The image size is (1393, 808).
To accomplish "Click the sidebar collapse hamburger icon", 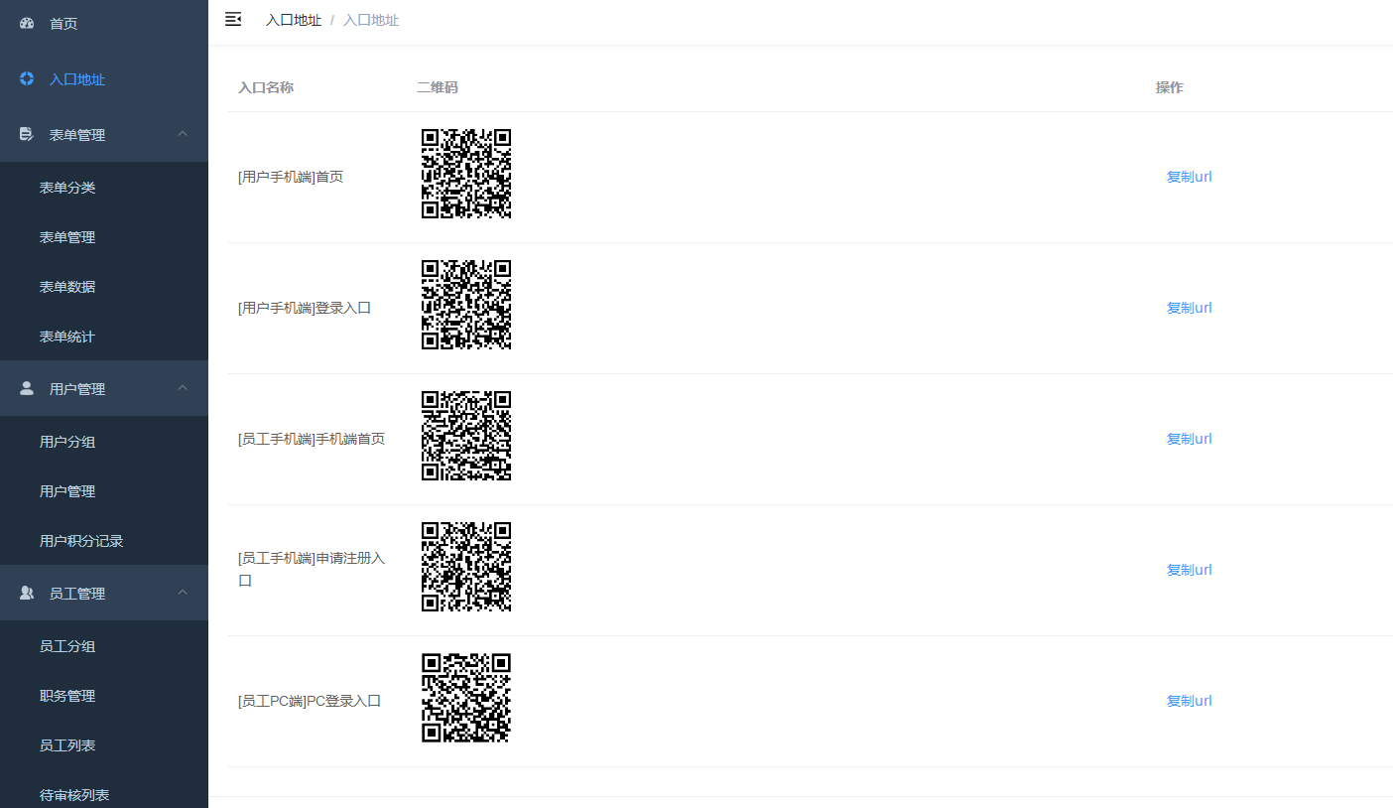I will pyautogui.click(x=232, y=19).
